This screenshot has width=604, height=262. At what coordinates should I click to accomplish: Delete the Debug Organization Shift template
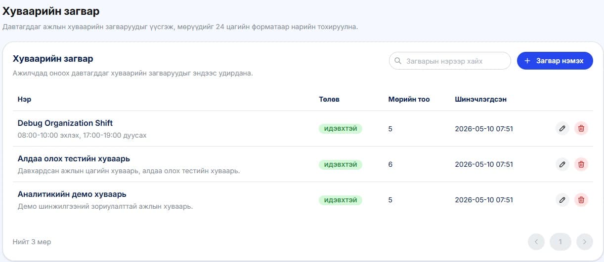[581, 129]
